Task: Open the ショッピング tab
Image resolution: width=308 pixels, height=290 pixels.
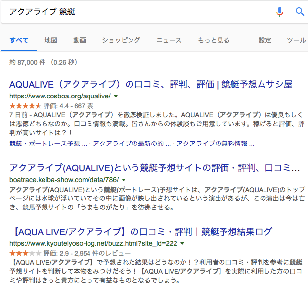Action: 121,40
